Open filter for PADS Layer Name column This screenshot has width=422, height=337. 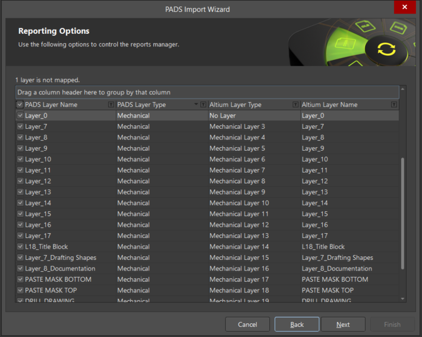tap(111, 104)
